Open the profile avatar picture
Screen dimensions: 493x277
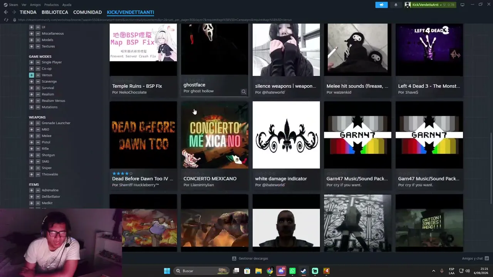click(407, 5)
